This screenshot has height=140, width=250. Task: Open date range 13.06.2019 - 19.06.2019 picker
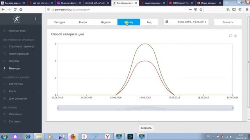[186, 22]
